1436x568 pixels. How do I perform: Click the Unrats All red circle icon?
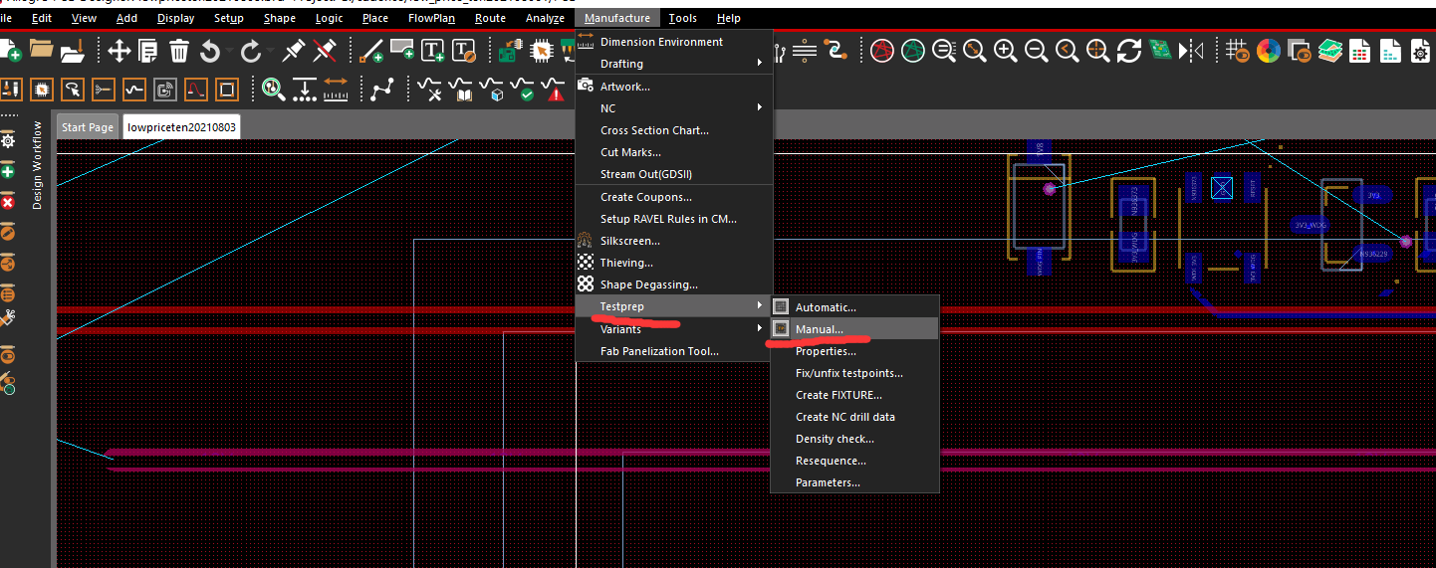click(x=881, y=51)
